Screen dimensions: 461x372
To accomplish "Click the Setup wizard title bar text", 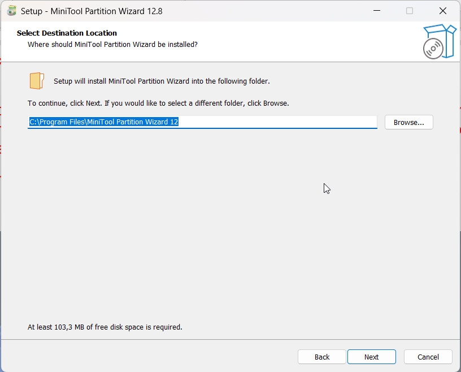I will click(90, 11).
